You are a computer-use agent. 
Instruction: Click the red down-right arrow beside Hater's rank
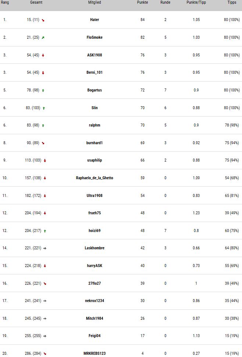click(43, 20)
